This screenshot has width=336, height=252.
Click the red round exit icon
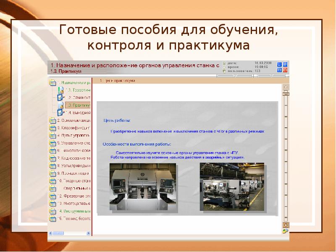click(x=285, y=70)
